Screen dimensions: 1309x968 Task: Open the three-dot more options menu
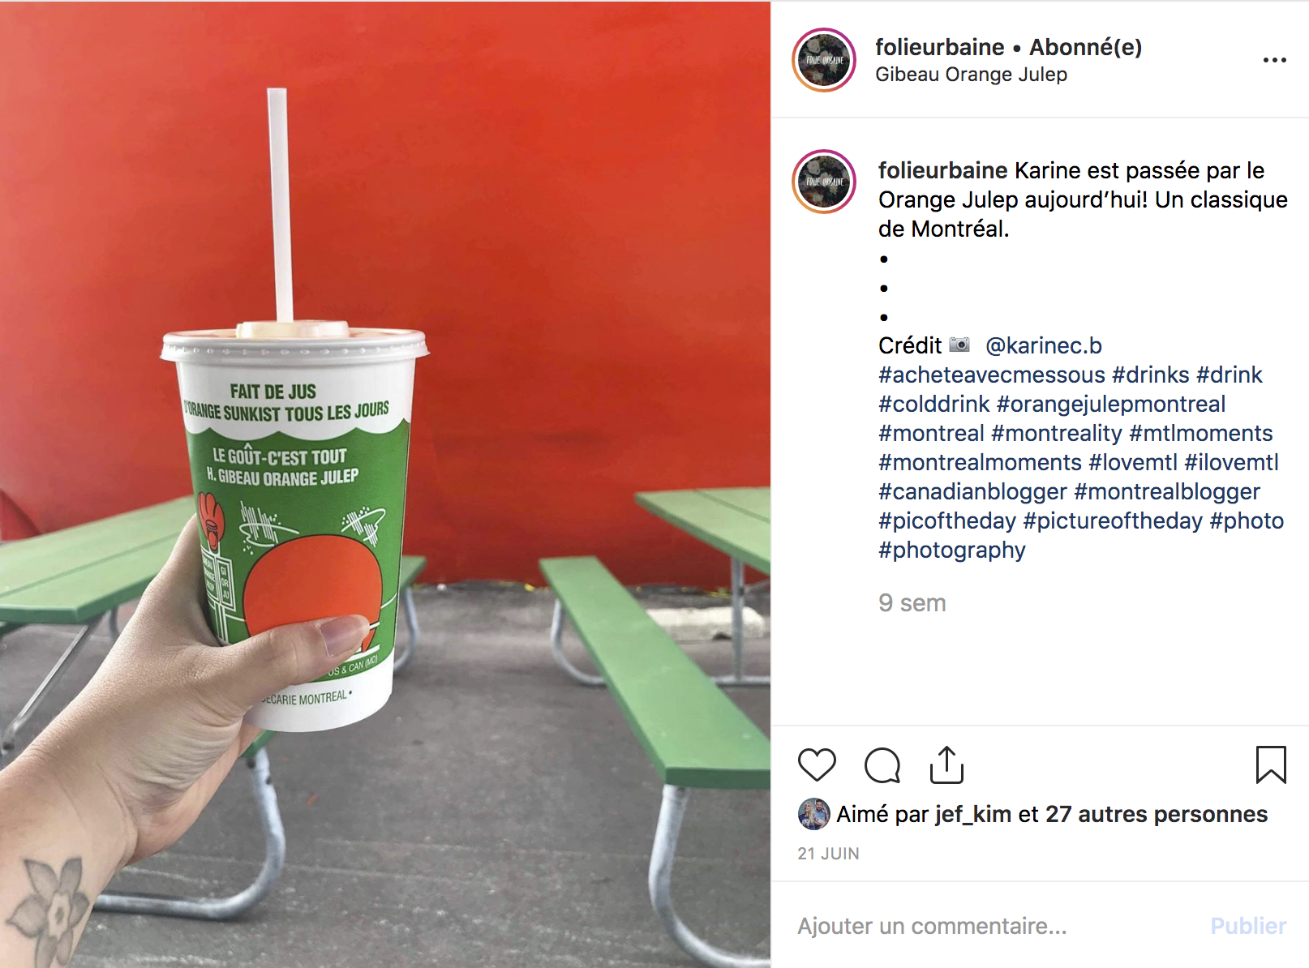click(1274, 60)
